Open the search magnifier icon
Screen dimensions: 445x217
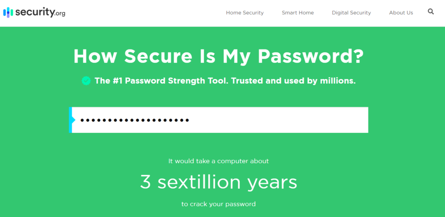point(431,12)
